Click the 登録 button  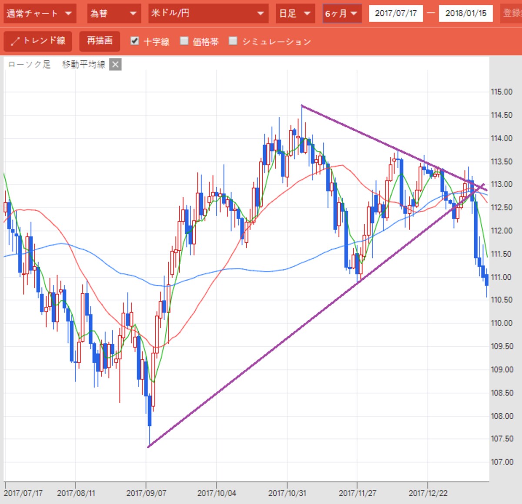click(512, 13)
